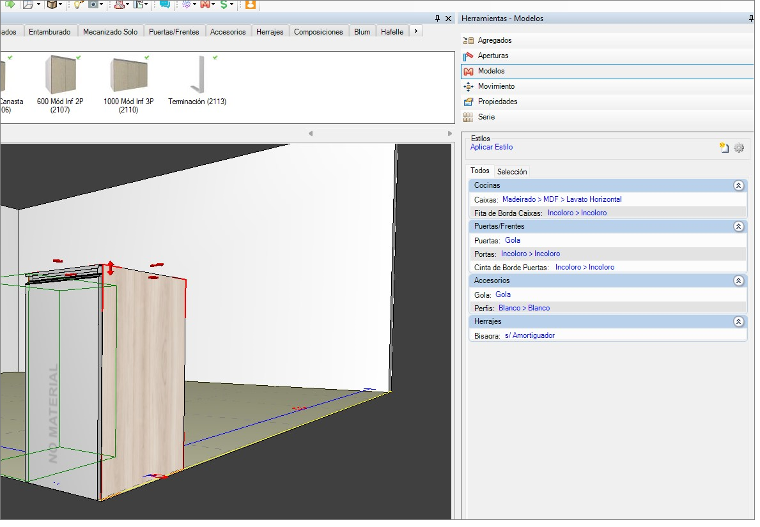
Task: Select the Selección styles tab
Action: click(512, 172)
